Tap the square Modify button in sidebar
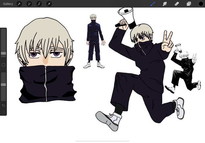The height and width of the screenshot is (143, 205). pos(3,65)
